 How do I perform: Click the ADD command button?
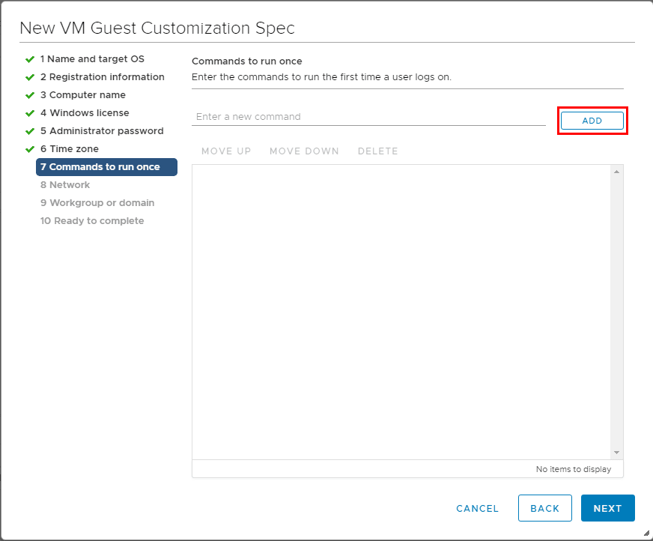(x=592, y=121)
